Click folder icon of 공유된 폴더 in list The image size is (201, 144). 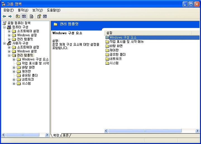(x=107, y=55)
